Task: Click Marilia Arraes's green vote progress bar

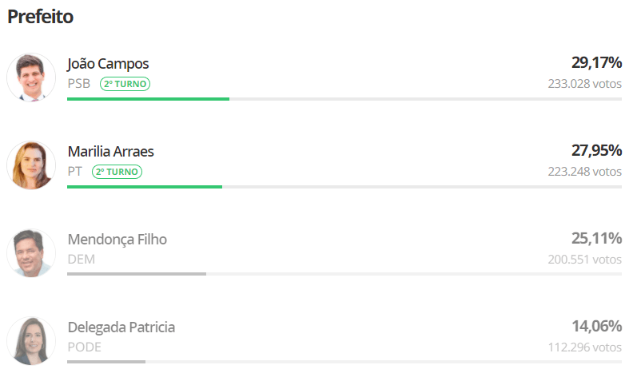Action: (x=145, y=187)
